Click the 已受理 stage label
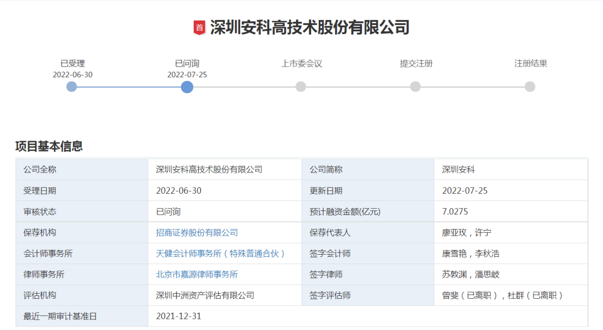This screenshot has height=330, width=603. pos(73,64)
